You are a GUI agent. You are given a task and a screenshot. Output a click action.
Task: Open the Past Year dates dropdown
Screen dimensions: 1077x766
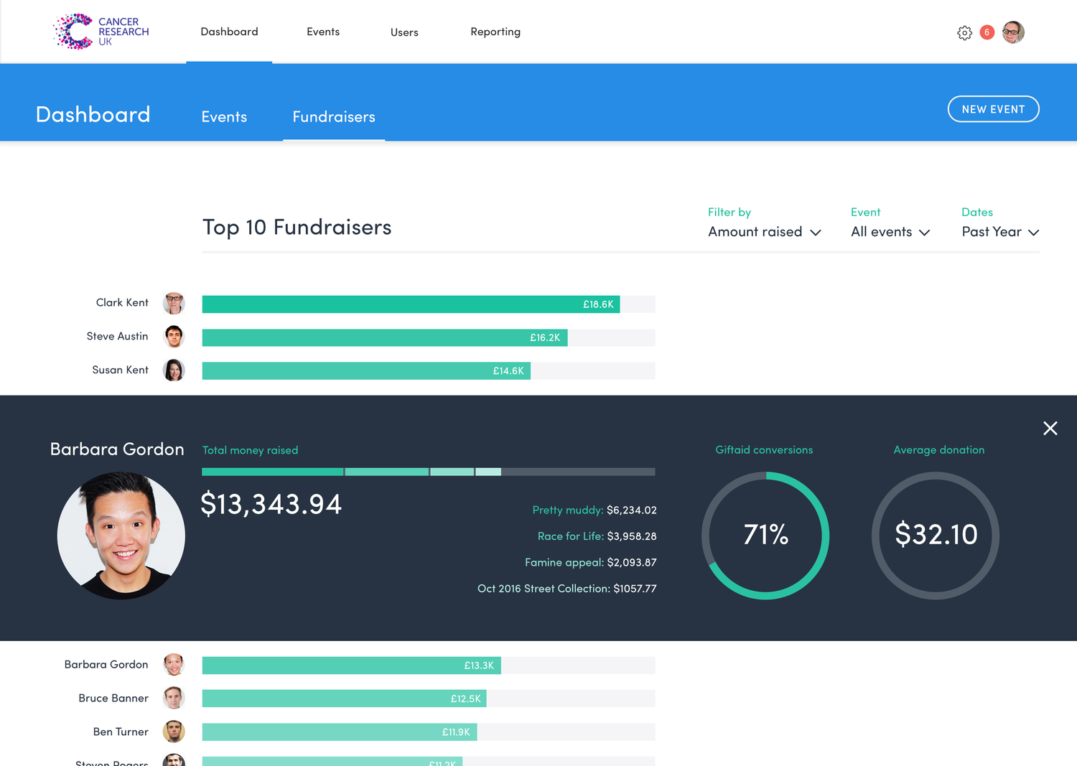[x=999, y=231]
